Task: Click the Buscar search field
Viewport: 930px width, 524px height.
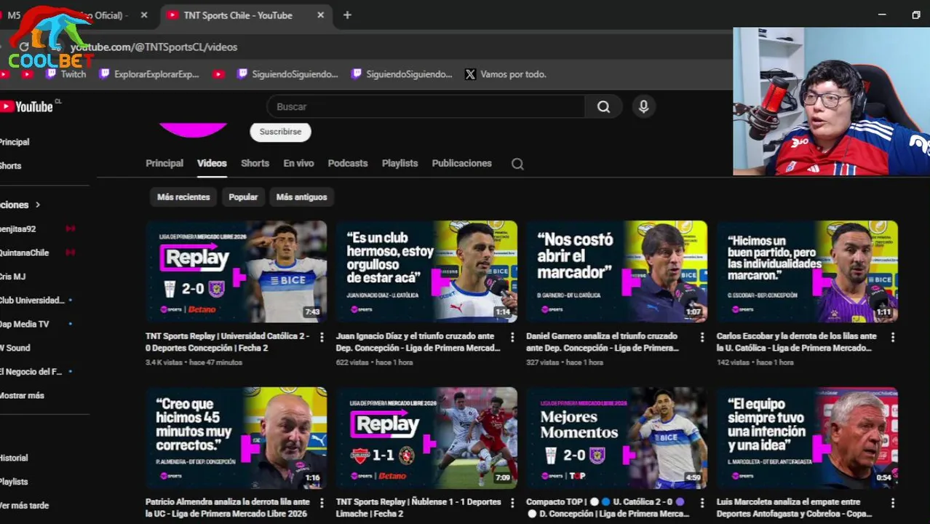Action: coord(426,106)
